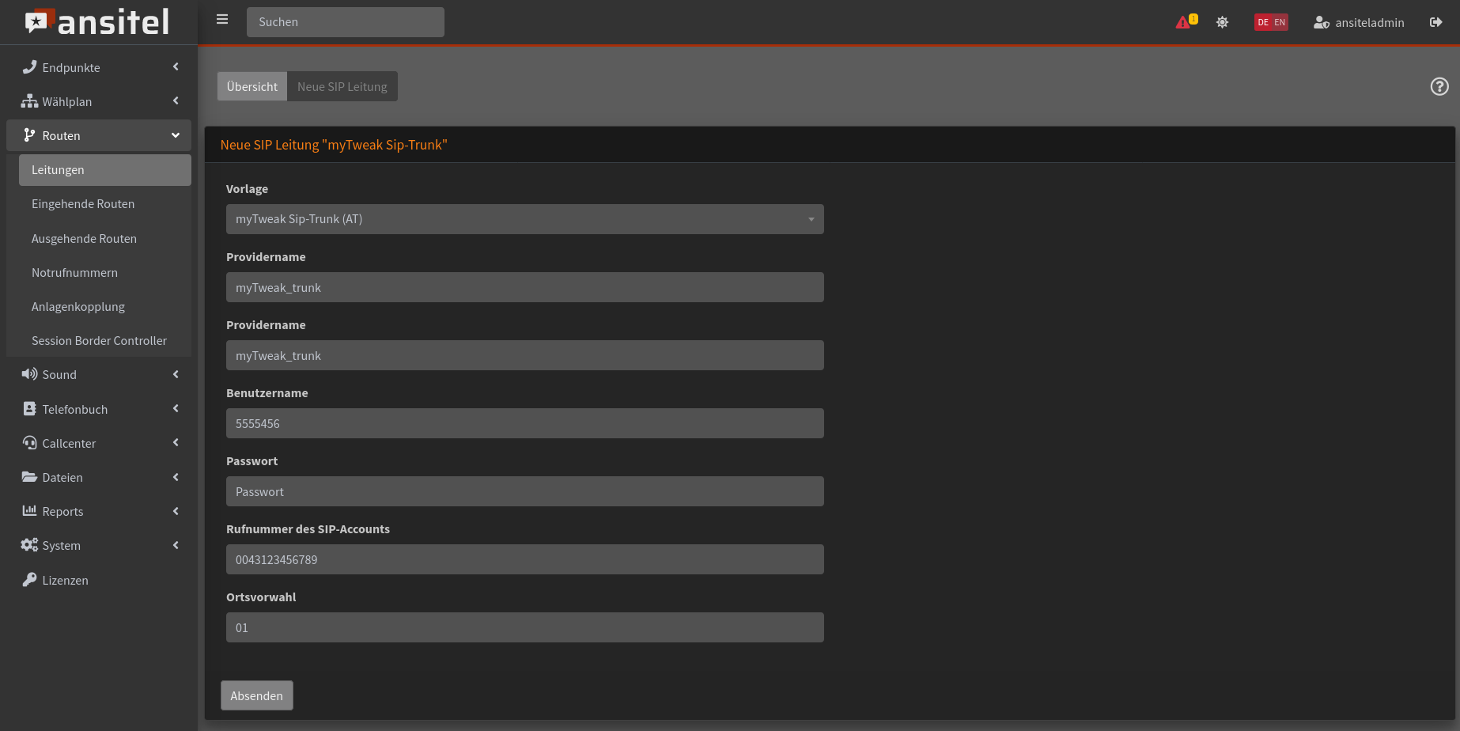Open the settings gear icon
This screenshot has width=1460, height=731.
1221,22
